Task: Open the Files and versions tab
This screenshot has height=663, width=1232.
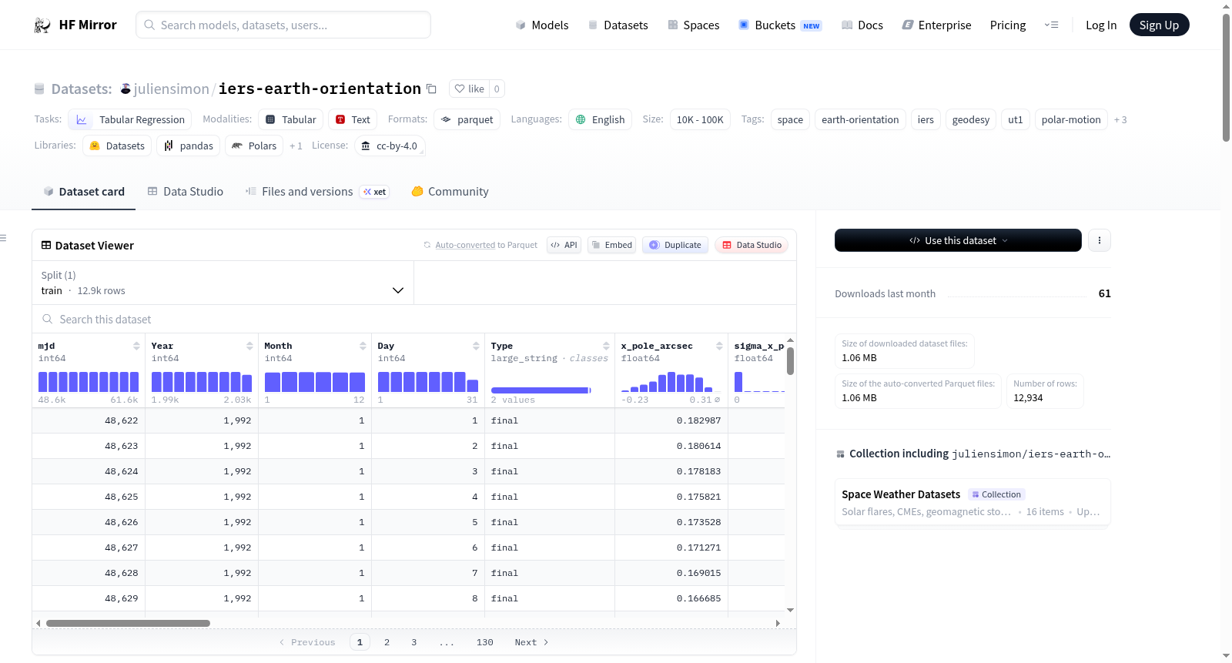Action: [x=317, y=192]
